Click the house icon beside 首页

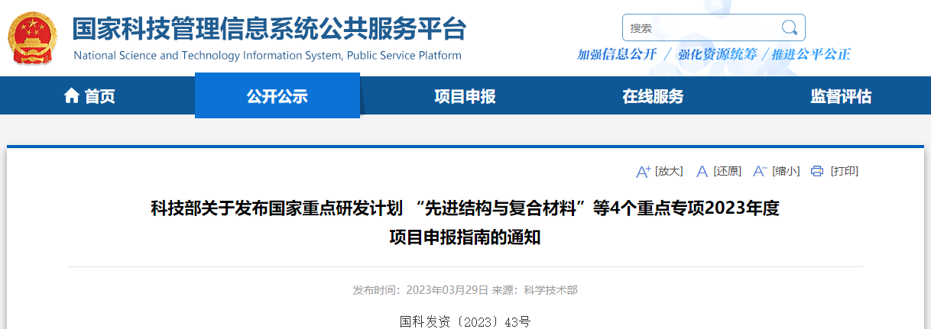[x=71, y=96]
